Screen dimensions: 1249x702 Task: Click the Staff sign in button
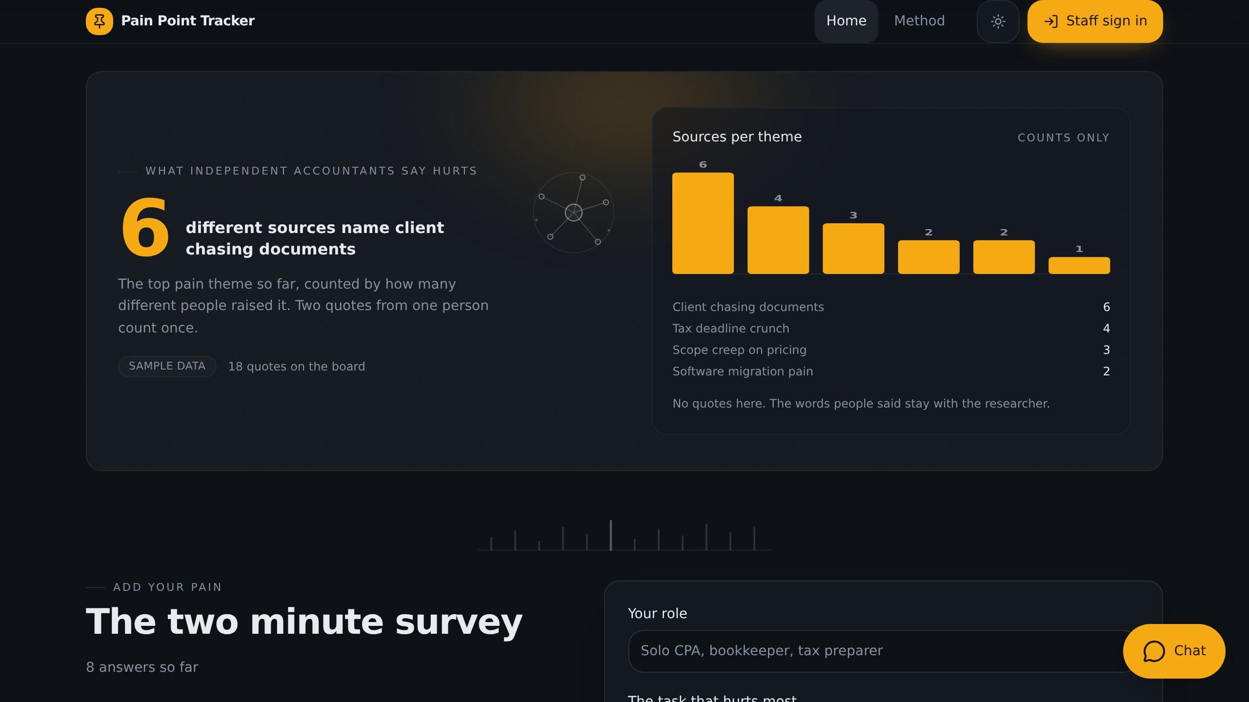[1095, 21]
